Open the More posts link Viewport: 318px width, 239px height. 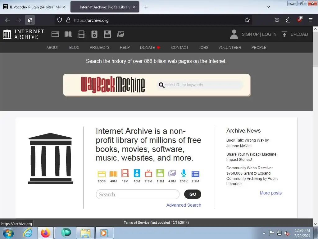point(271,193)
